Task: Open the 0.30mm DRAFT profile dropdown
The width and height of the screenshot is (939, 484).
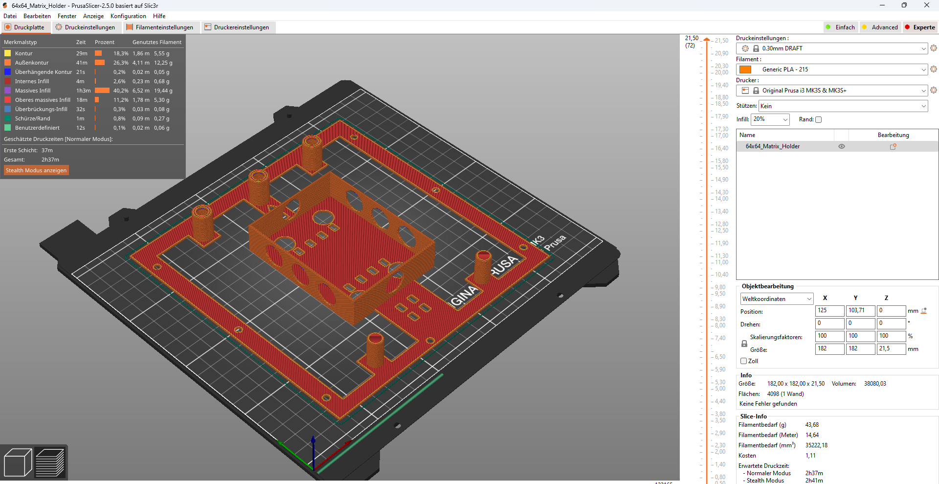Action: coord(831,48)
